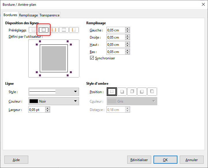This screenshot has width=208, height=168.
Task: Open the line Couleur dropdown showing Noir
Action: tap(54, 101)
